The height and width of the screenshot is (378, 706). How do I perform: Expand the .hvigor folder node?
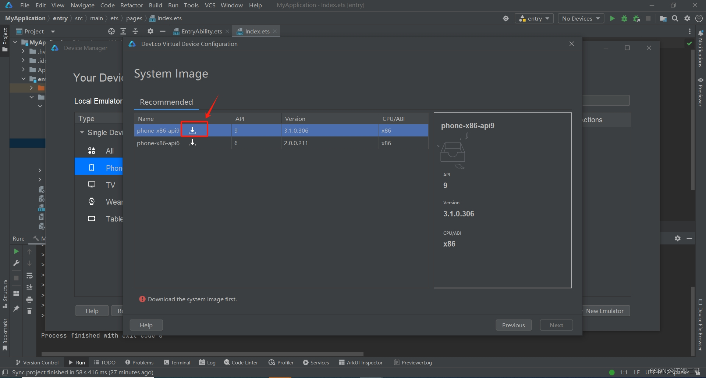point(23,51)
